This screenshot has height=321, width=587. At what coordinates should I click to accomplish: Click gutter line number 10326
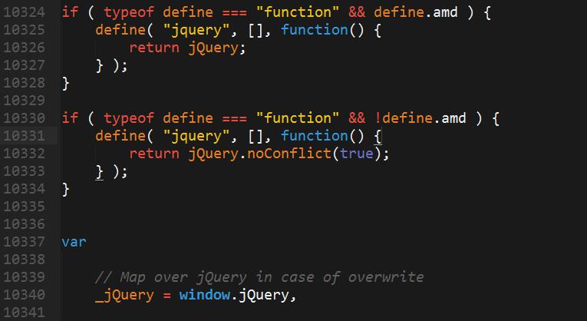pos(25,48)
